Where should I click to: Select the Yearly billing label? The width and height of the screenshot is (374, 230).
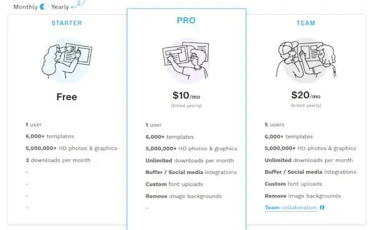60,7
